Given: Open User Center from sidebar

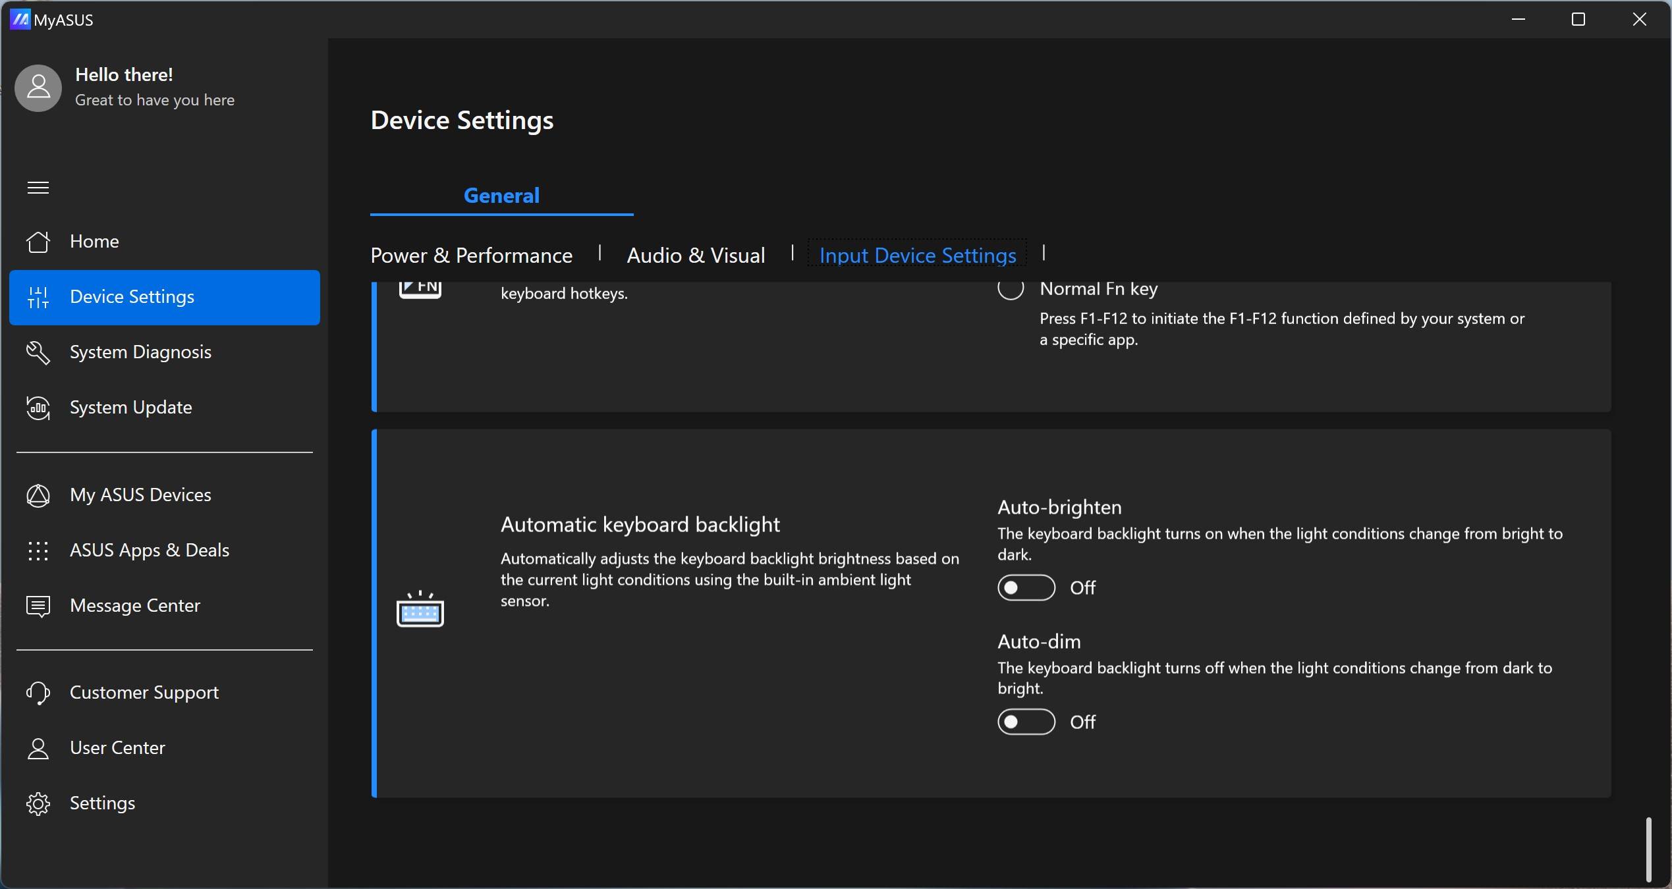Looking at the screenshot, I should coord(117,748).
